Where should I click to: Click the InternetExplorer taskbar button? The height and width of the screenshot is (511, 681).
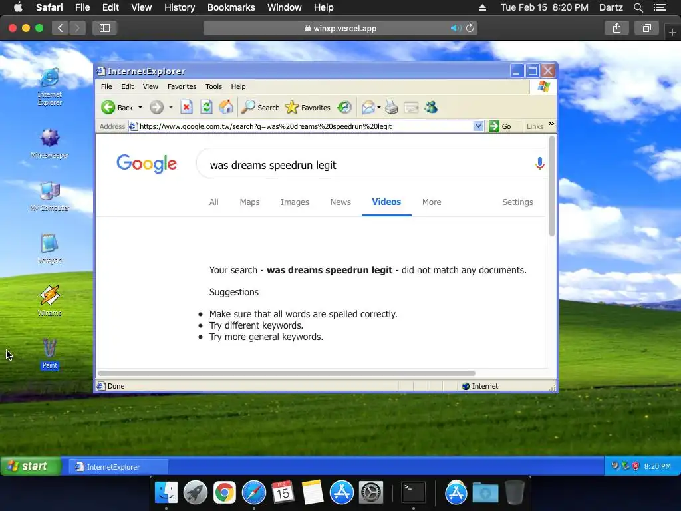tap(118, 466)
